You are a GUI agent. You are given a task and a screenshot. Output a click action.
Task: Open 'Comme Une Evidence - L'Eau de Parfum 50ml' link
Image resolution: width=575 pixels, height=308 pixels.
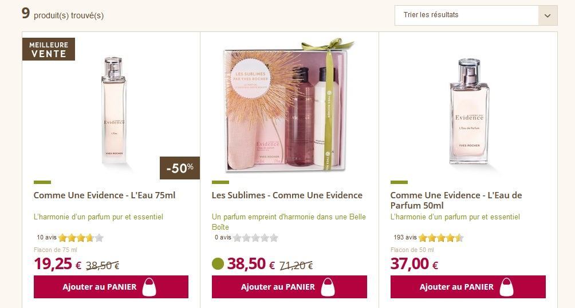[x=456, y=200]
